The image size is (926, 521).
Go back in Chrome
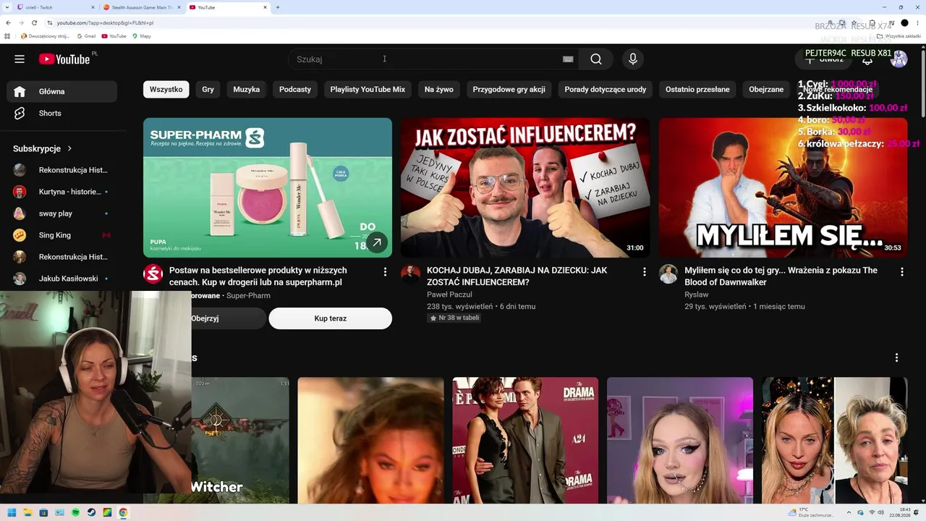tap(8, 22)
